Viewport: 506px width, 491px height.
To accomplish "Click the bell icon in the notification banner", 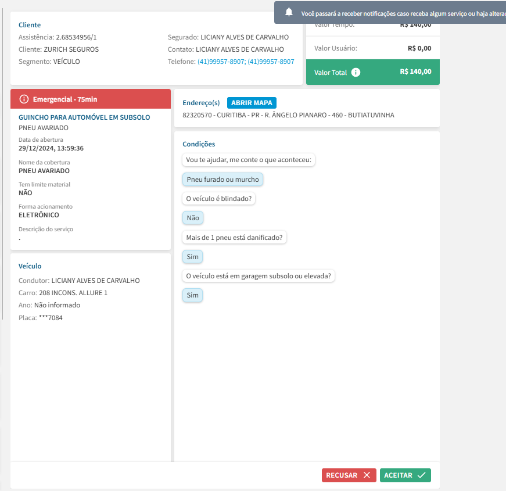I will point(289,12).
